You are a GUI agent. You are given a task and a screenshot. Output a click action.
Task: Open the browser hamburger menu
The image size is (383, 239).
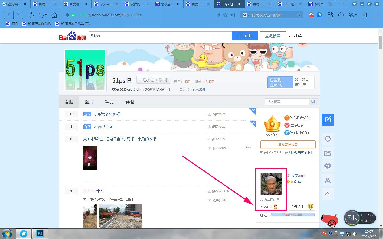[375, 15]
